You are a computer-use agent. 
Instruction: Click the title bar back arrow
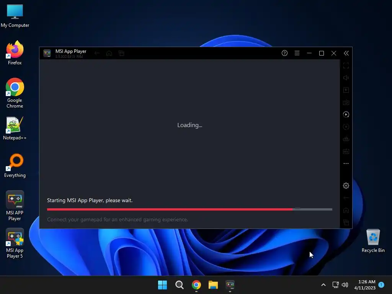[x=97, y=53]
